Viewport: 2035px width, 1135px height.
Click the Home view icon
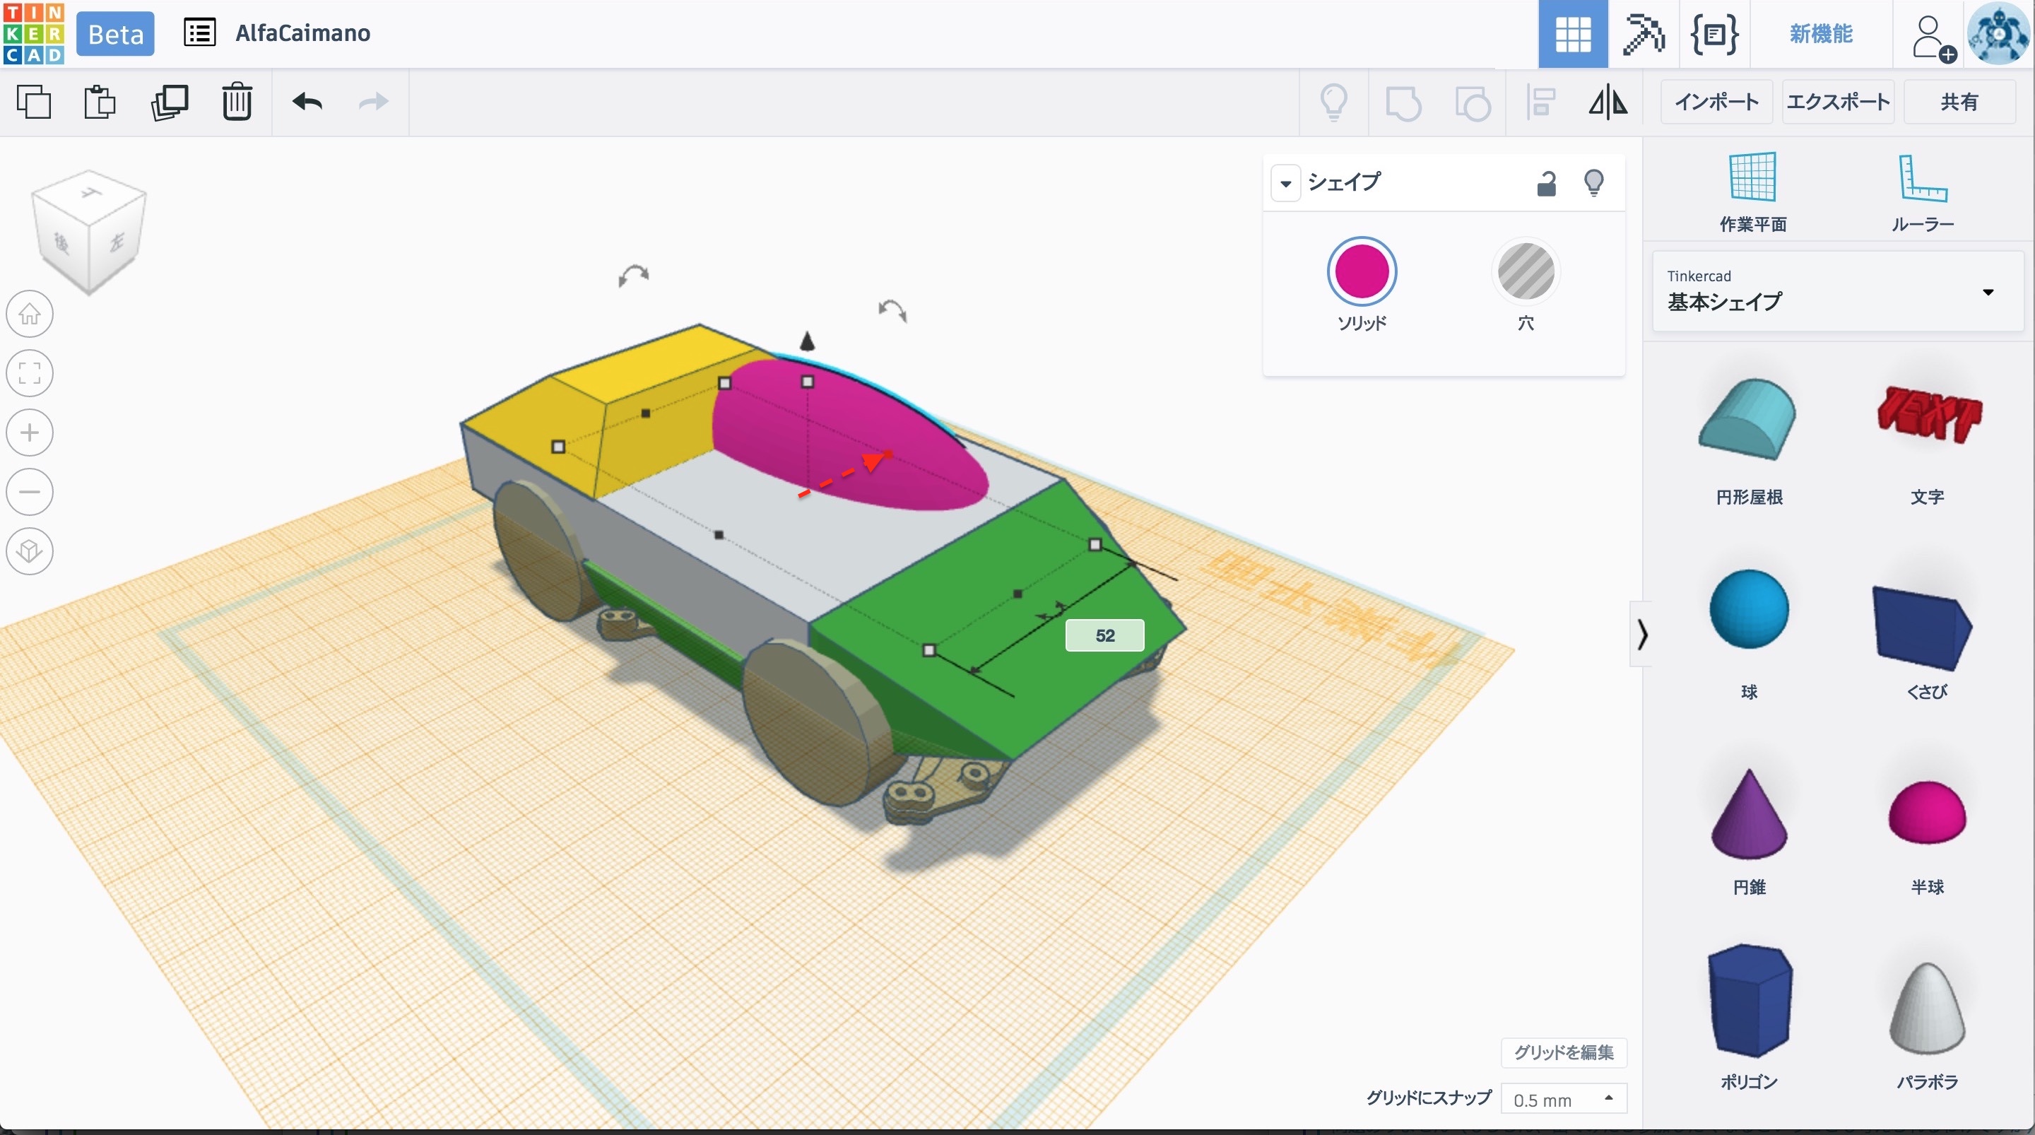pyautogui.click(x=30, y=314)
